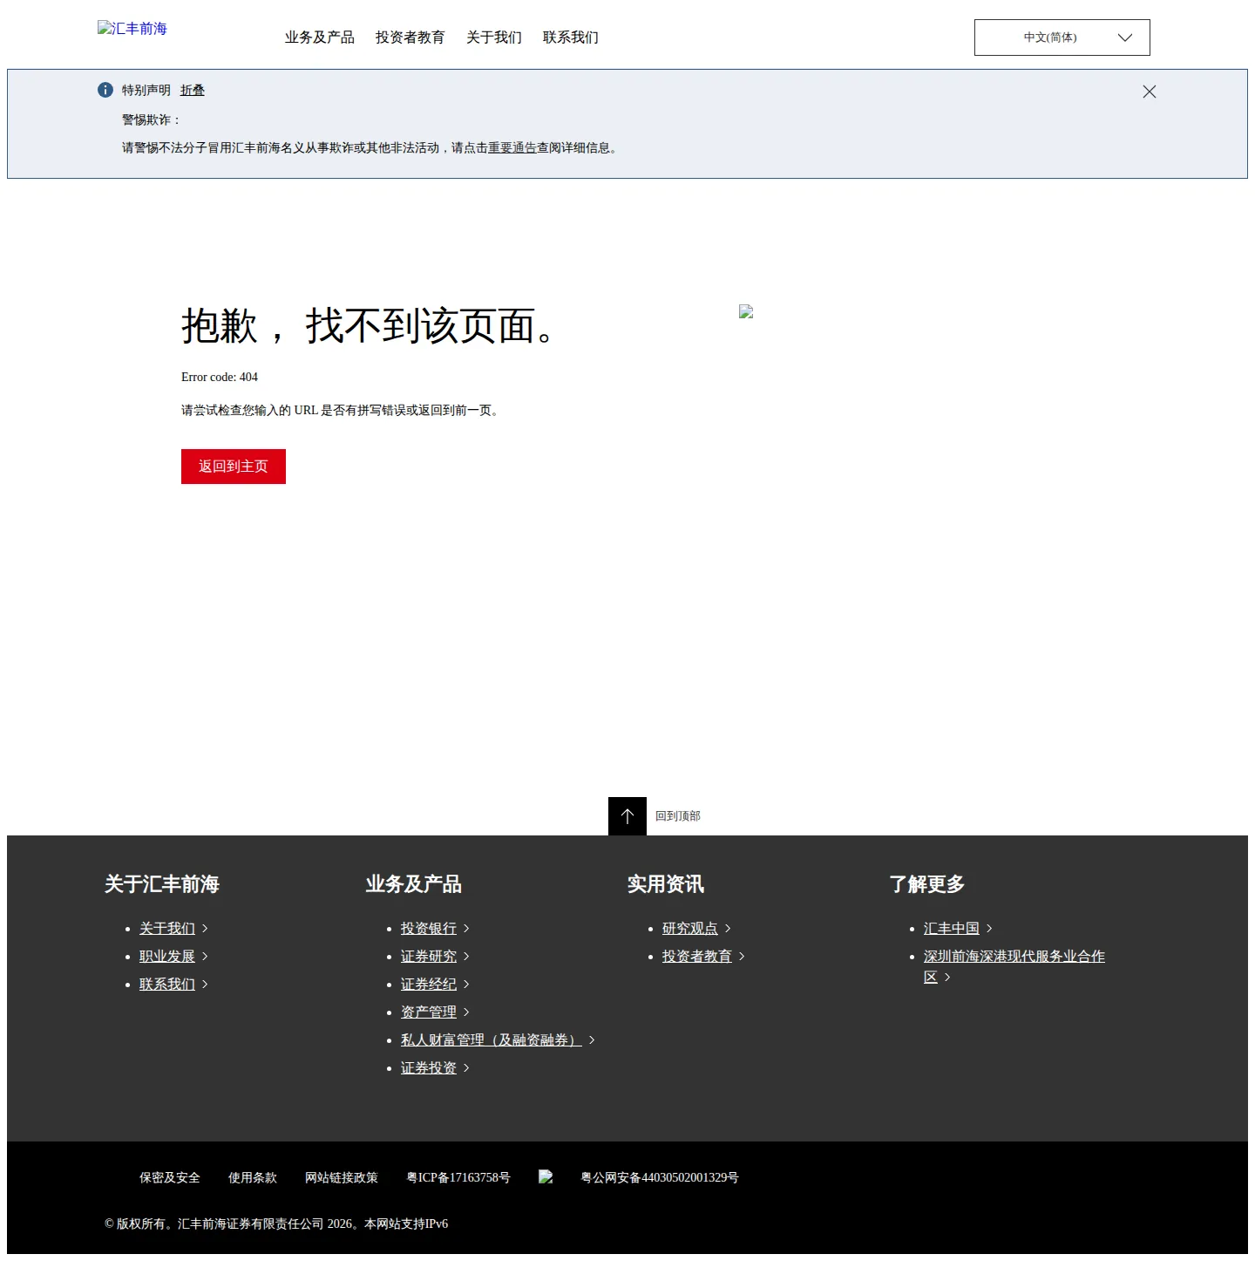Viewport: 1255px width, 1261px height.
Task: Click the Error code: 404 text
Action: click(x=220, y=377)
